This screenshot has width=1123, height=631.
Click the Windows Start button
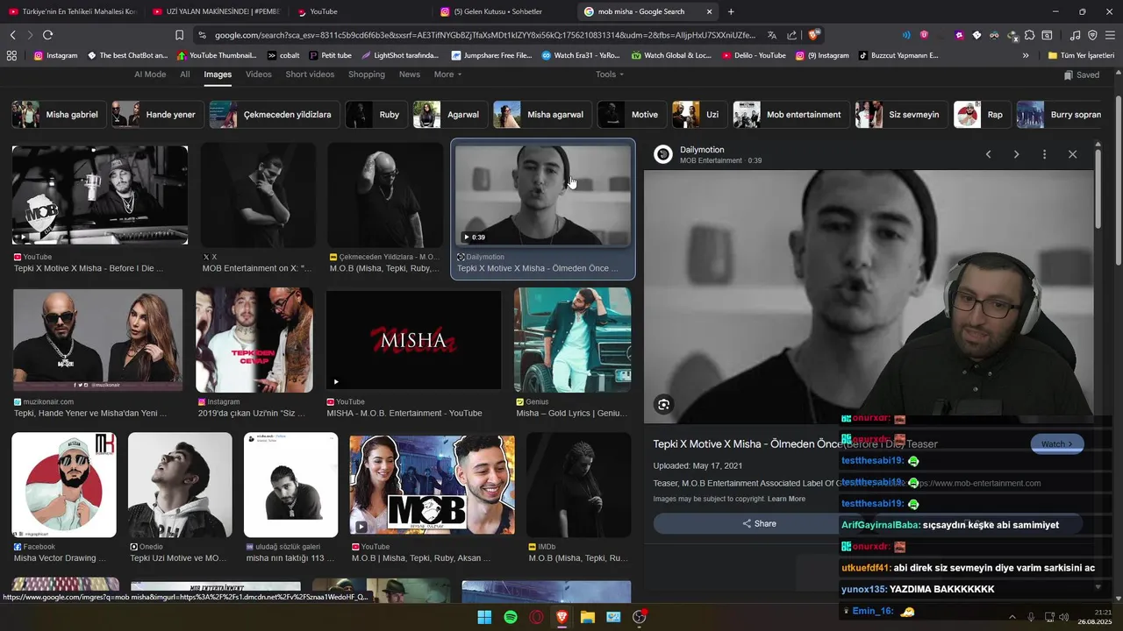point(484,617)
